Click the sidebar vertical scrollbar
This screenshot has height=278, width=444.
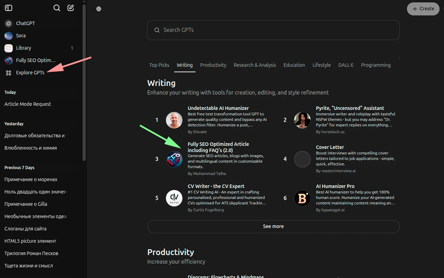[84, 82]
